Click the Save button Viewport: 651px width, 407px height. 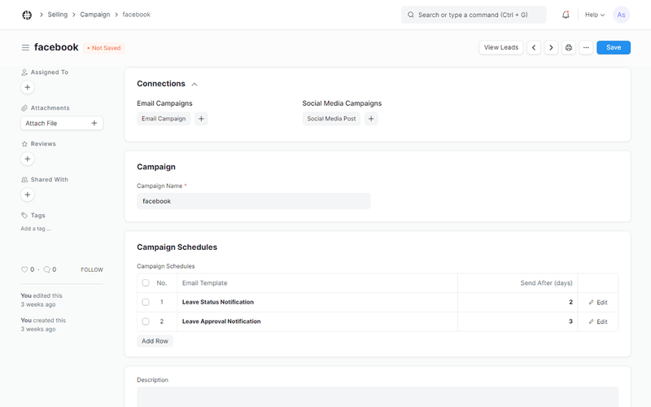pyautogui.click(x=613, y=48)
